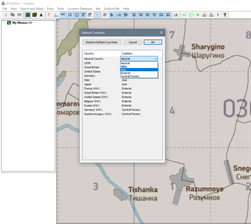This screenshot has width=251, height=224.
Task: Toggle the MCU OBJ filter button
Action: click(x=134, y=15)
